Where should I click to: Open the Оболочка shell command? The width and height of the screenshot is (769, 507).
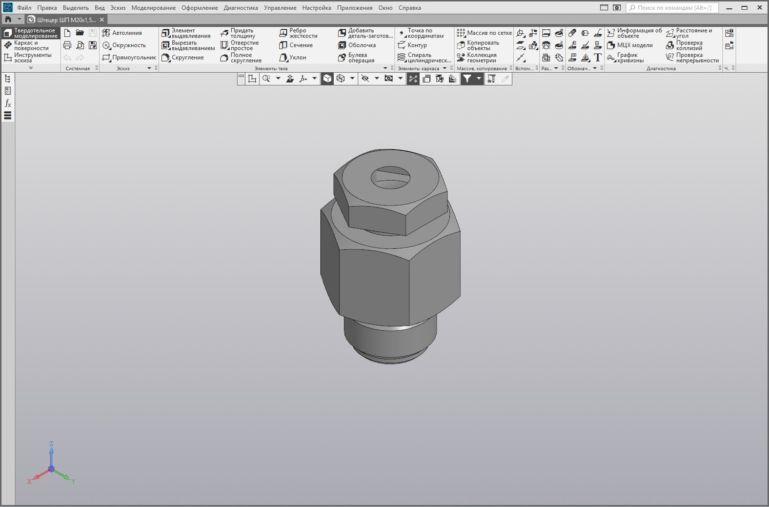point(357,45)
